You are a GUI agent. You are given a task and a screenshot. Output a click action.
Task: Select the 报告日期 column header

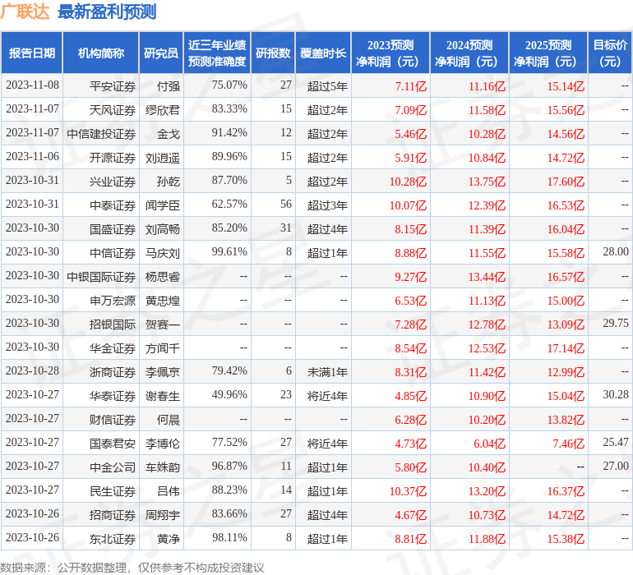click(x=32, y=53)
